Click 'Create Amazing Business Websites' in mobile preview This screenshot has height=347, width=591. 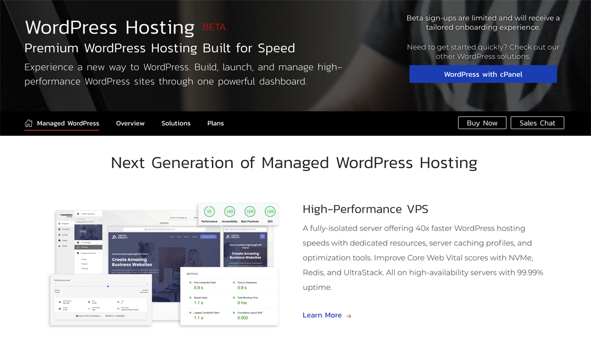point(245,255)
